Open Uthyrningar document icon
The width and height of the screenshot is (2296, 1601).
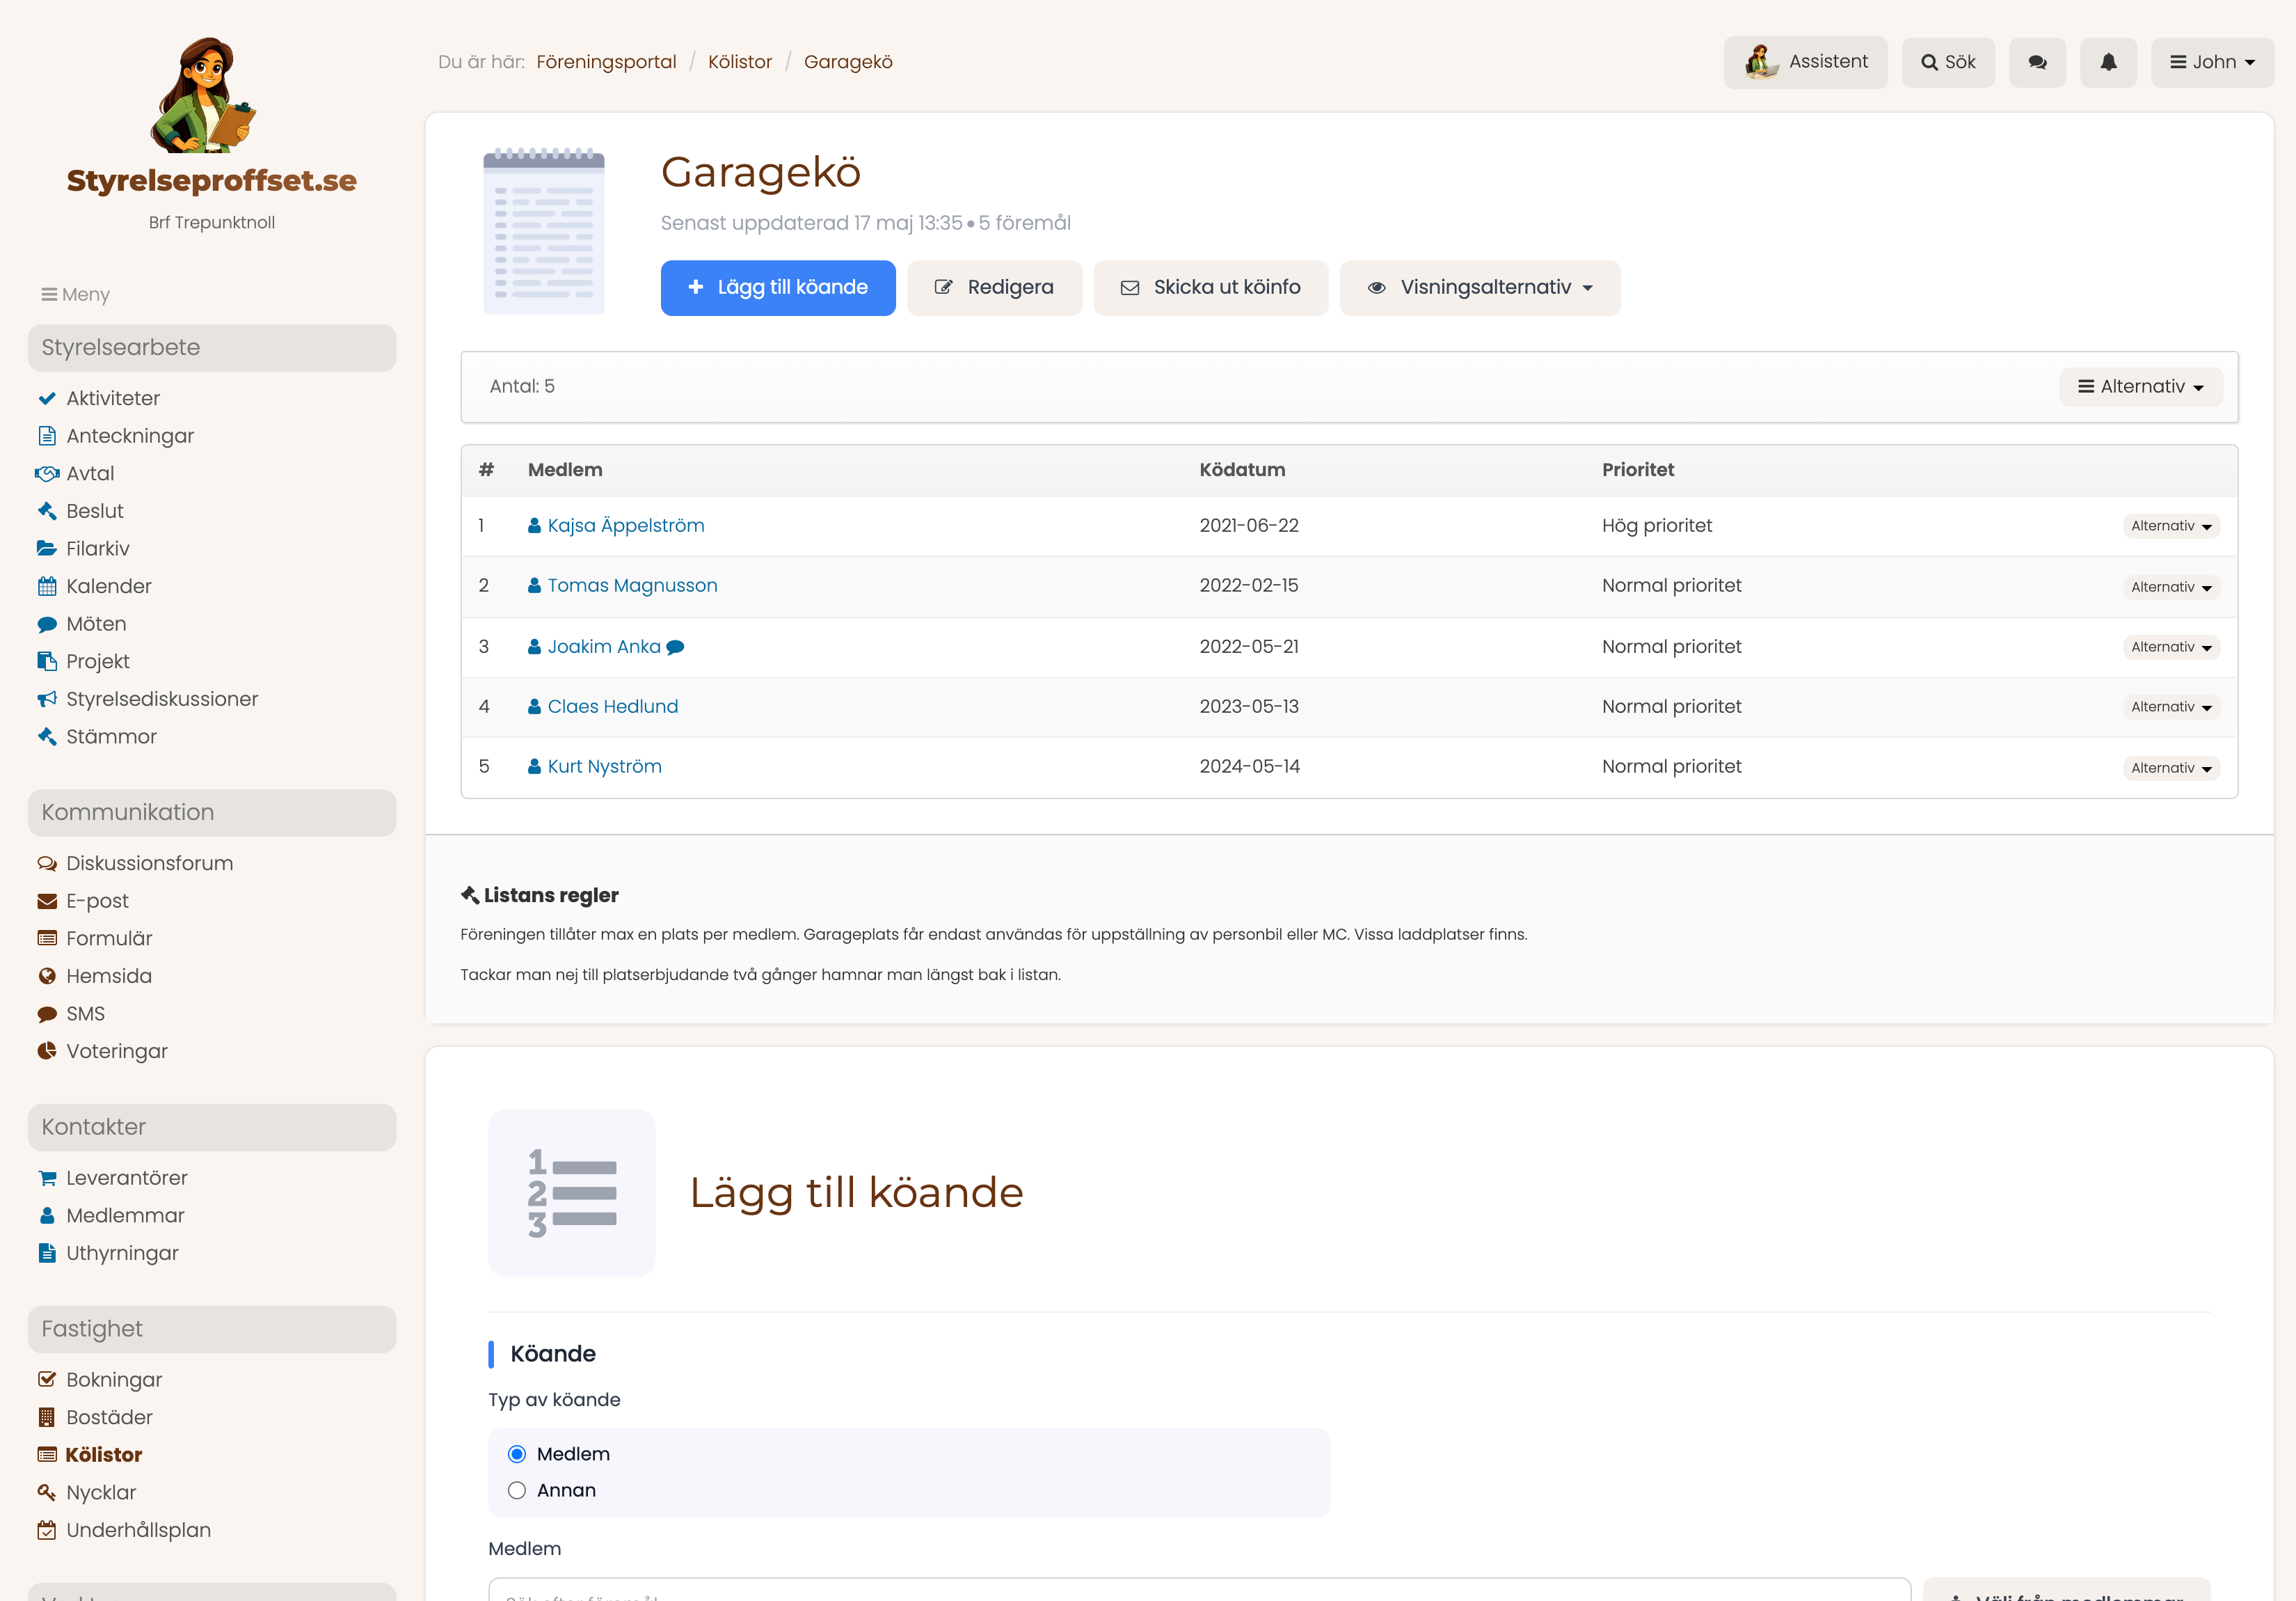[x=47, y=1254]
